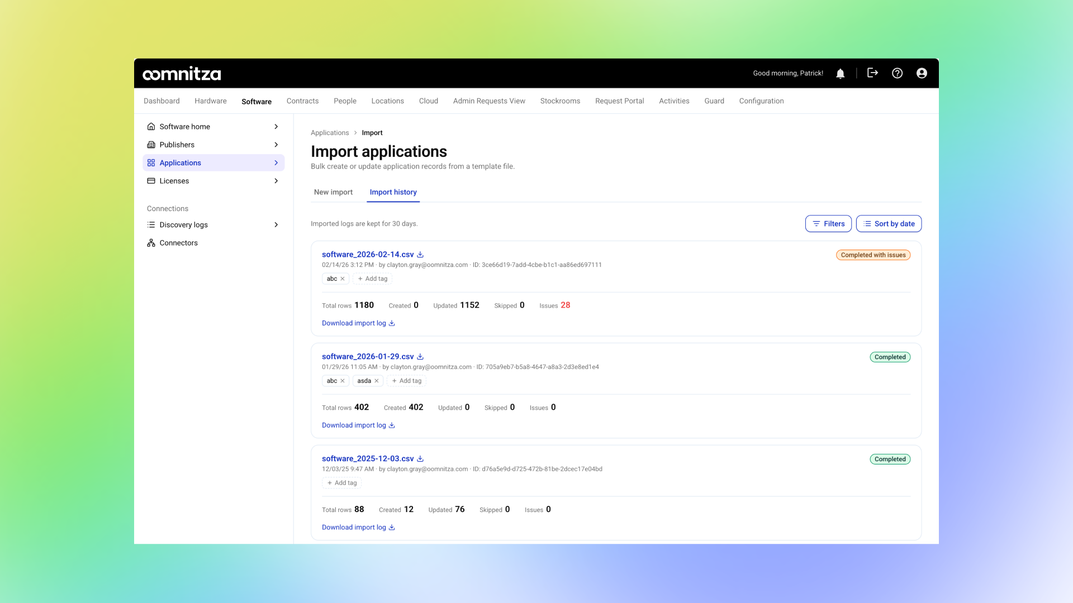
Task: Expand the Discovery logs chevron
Action: click(x=276, y=224)
